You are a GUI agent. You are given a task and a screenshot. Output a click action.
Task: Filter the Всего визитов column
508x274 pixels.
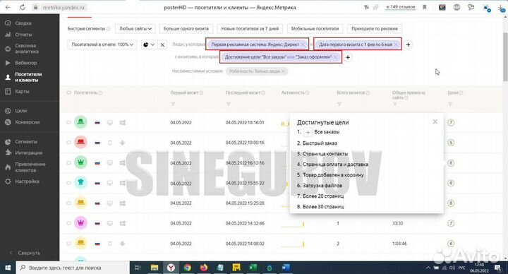click(x=339, y=104)
